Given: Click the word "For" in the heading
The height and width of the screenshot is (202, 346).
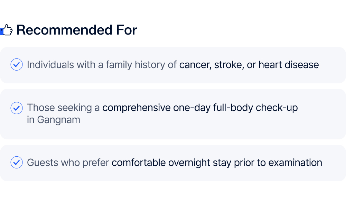Looking at the screenshot, I should [126, 30].
